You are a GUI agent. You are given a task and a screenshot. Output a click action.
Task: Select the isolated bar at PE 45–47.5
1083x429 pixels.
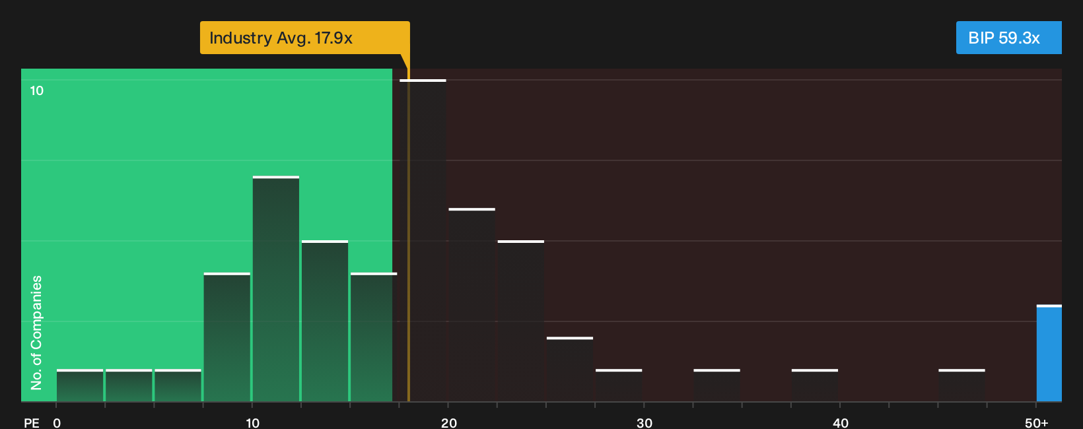tap(961, 385)
